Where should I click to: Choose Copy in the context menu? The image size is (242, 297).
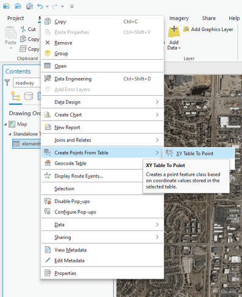(102, 21)
